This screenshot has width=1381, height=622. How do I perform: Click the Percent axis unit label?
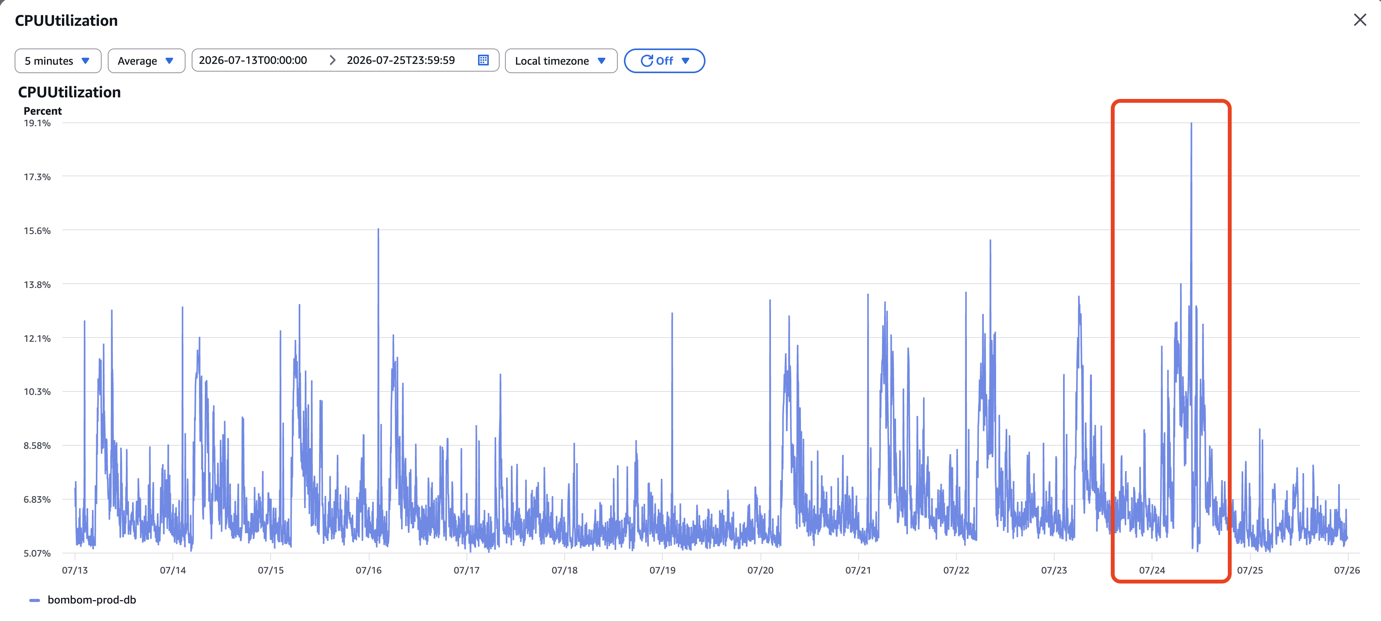point(42,110)
